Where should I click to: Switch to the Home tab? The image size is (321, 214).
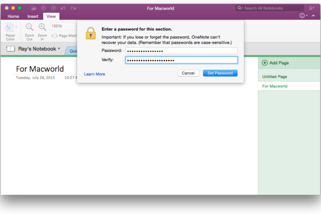click(x=13, y=17)
